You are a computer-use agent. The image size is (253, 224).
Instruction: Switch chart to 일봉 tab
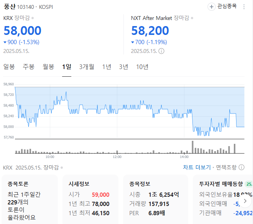(9, 67)
